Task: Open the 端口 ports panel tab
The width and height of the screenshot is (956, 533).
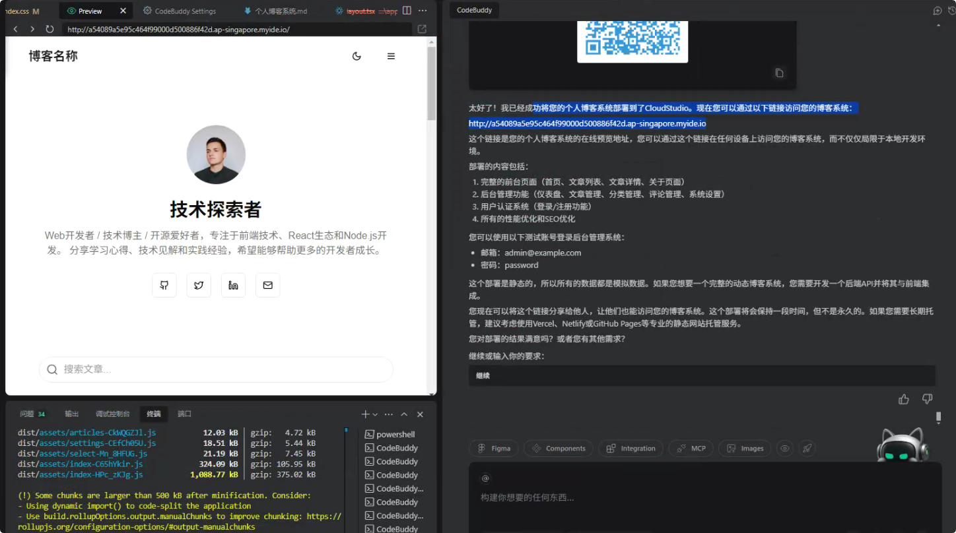Action: (184, 414)
